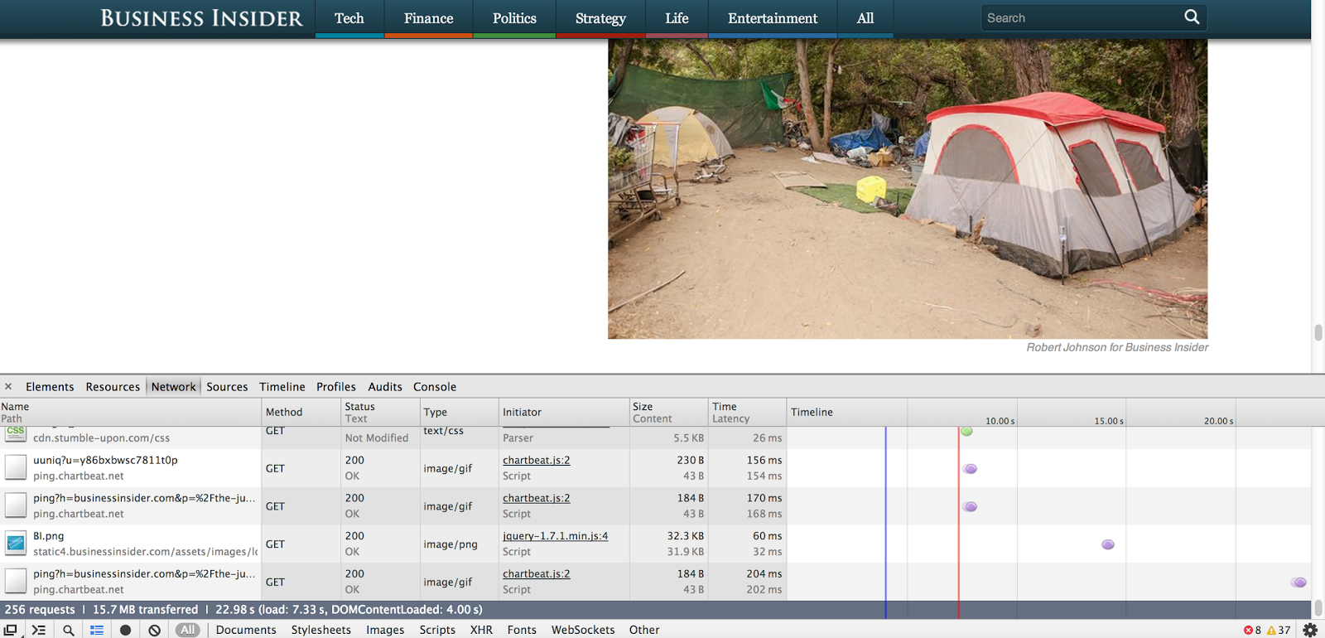Click the magnifier search icon in DevTools
The width and height of the screenshot is (1325, 638).
(69, 630)
